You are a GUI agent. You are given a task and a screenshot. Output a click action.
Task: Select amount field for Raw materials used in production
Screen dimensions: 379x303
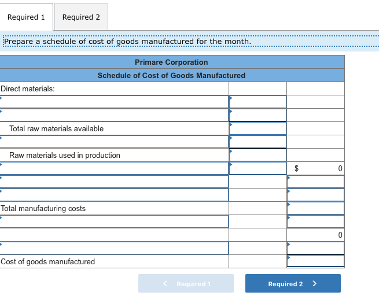coord(257,155)
